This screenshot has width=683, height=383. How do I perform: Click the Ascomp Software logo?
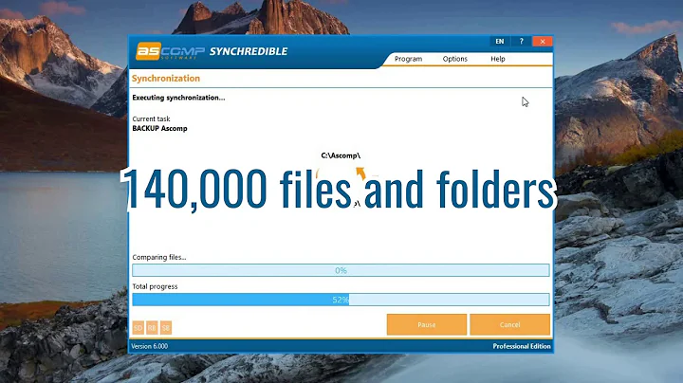tap(170, 51)
